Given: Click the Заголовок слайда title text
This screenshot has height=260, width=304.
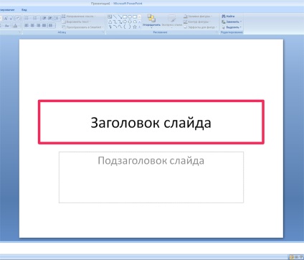Looking at the screenshot, I should point(151,122).
